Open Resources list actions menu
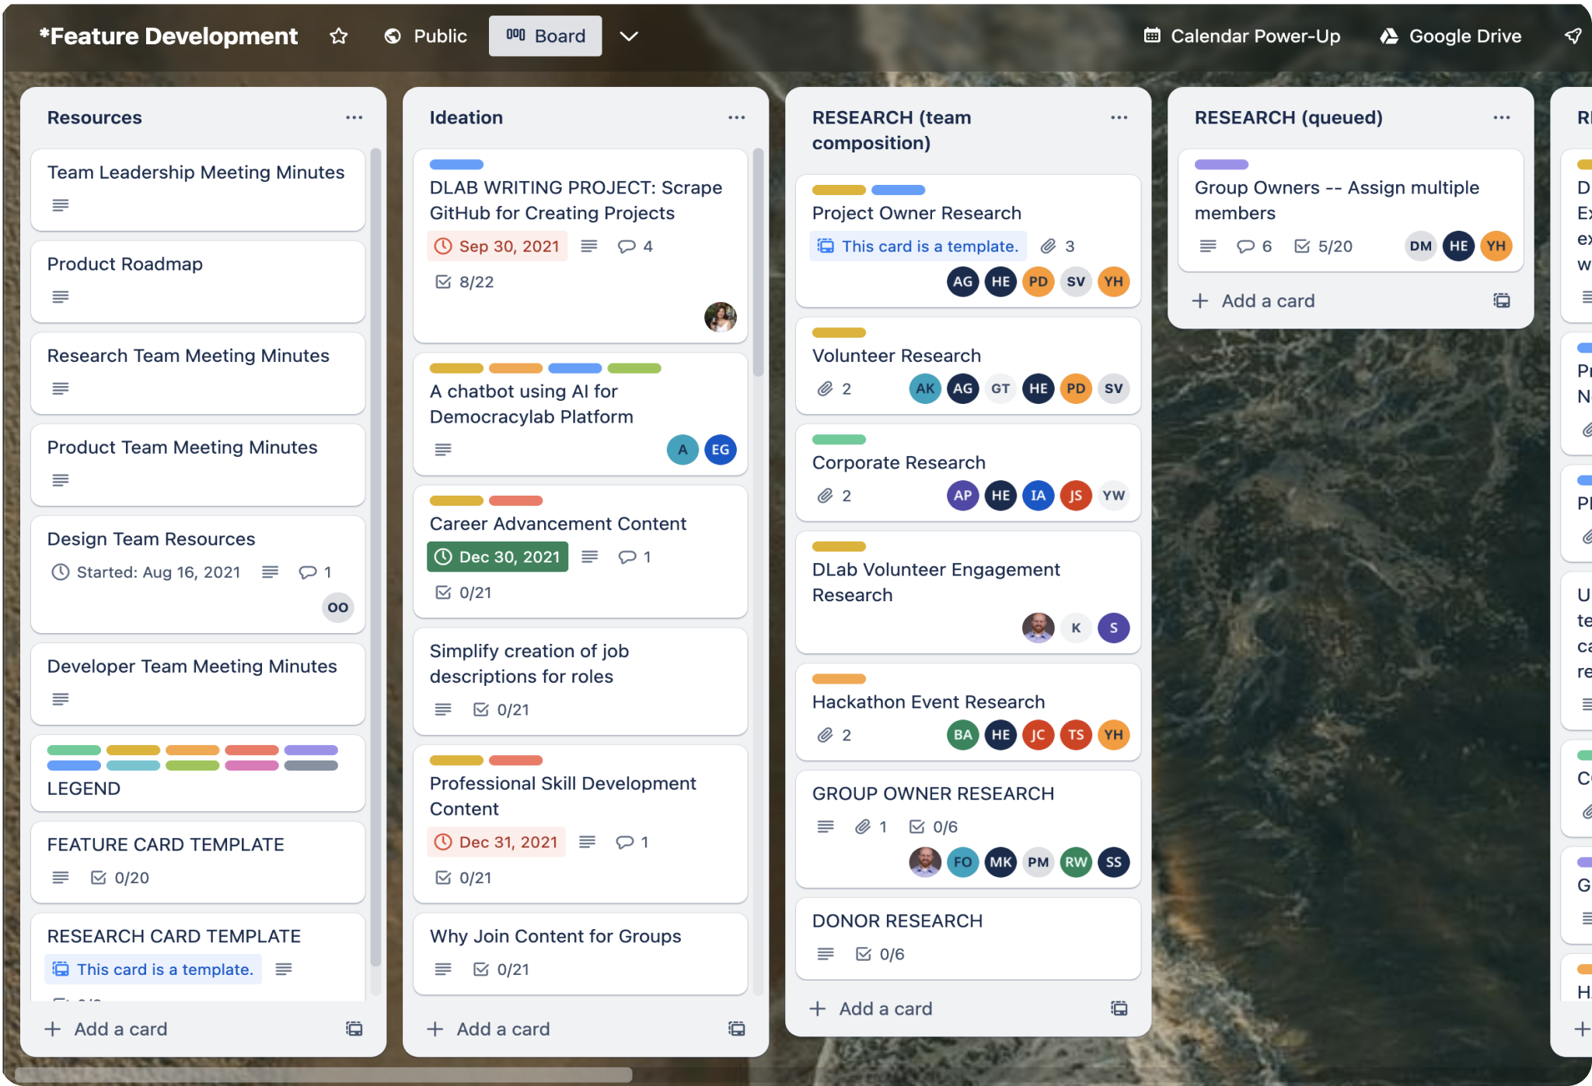This screenshot has width=1592, height=1086. [x=354, y=117]
